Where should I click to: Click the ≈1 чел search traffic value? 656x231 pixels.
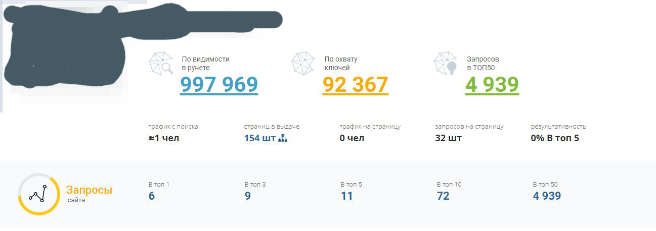pos(164,138)
